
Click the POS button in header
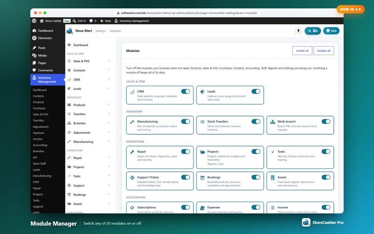(331, 31)
